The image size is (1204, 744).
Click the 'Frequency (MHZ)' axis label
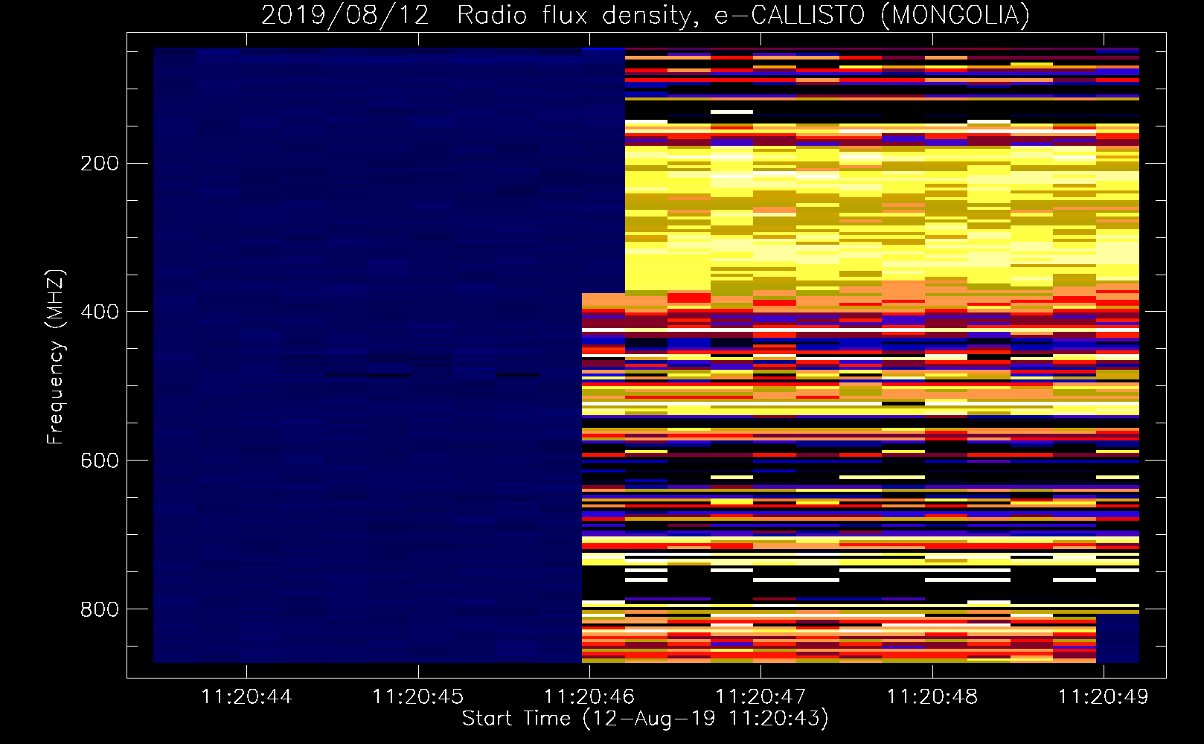(x=56, y=357)
